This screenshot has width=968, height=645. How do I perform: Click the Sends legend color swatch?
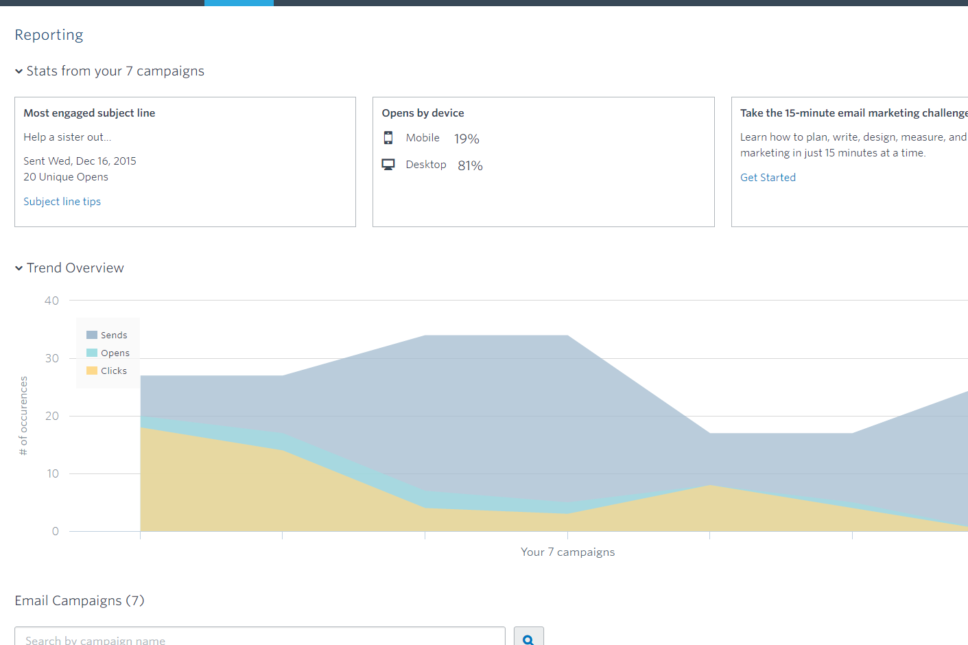(92, 335)
